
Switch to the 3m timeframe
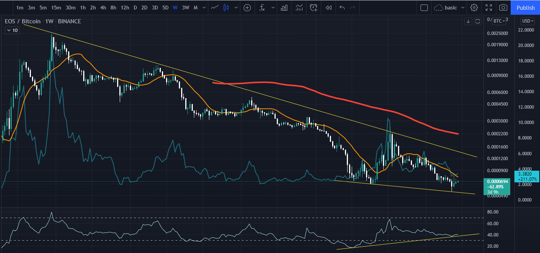pyautogui.click(x=32, y=8)
